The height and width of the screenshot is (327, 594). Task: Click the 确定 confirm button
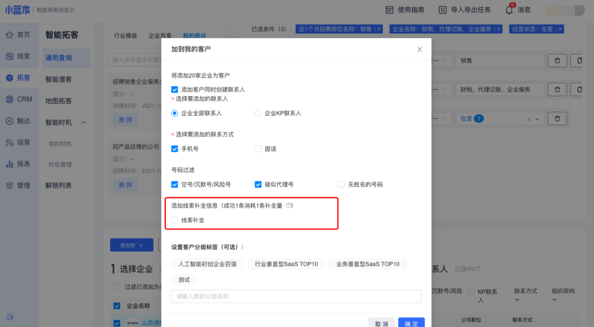(x=411, y=324)
